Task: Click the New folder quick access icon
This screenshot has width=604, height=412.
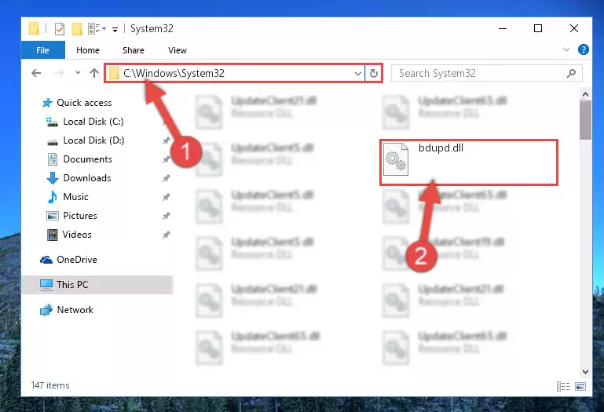Action: point(77,29)
